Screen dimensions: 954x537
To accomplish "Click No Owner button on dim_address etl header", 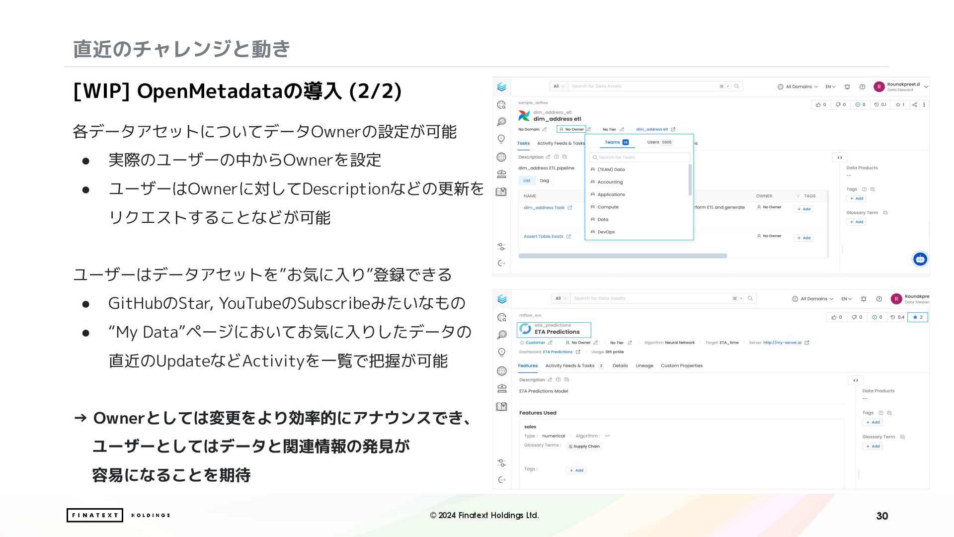I will 571,129.
